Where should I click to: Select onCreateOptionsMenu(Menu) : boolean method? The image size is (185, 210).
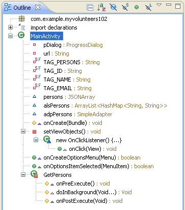[x=92, y=157]
